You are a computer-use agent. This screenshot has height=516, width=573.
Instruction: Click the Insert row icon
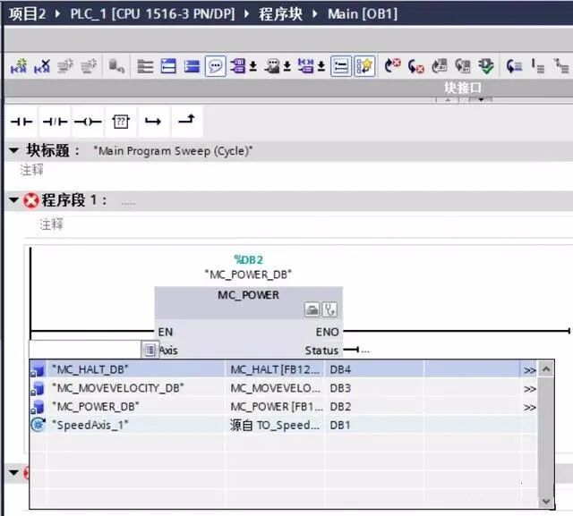point(65,66)
